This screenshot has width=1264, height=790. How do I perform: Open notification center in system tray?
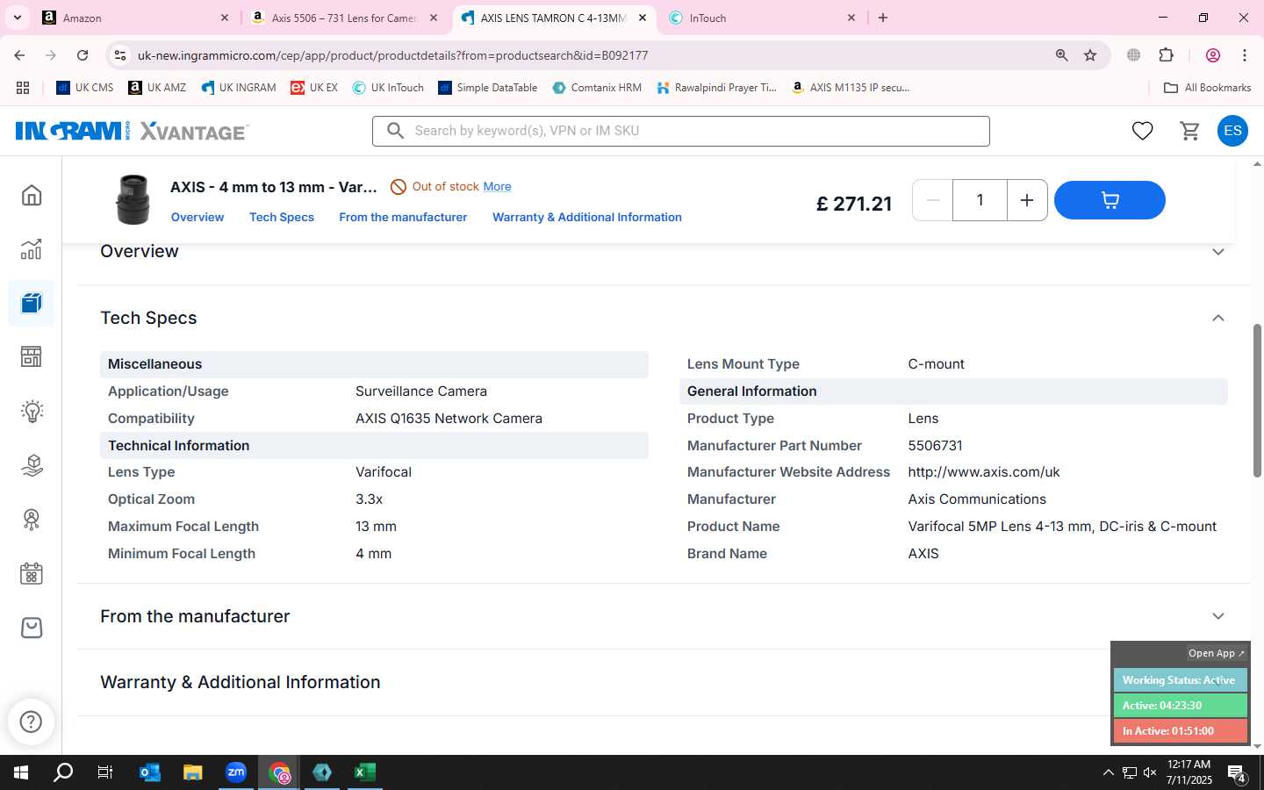(x=1237, y=773)
